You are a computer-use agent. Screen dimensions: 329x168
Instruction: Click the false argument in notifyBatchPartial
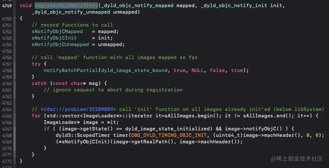point(217,70)
